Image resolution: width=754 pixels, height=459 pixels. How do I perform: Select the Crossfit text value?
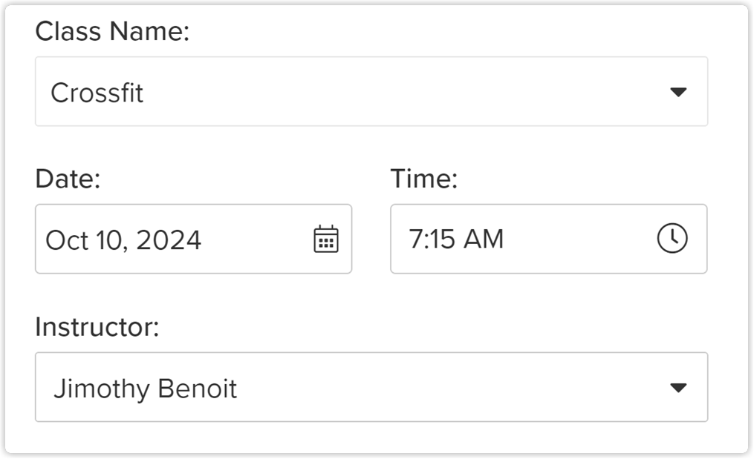97,92
